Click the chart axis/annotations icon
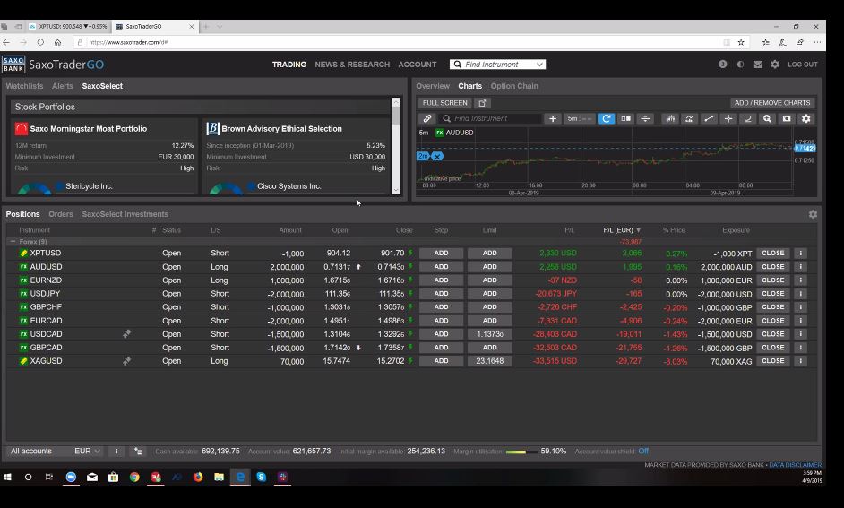Viewport: 844px width, 508px height. (747, 118)
